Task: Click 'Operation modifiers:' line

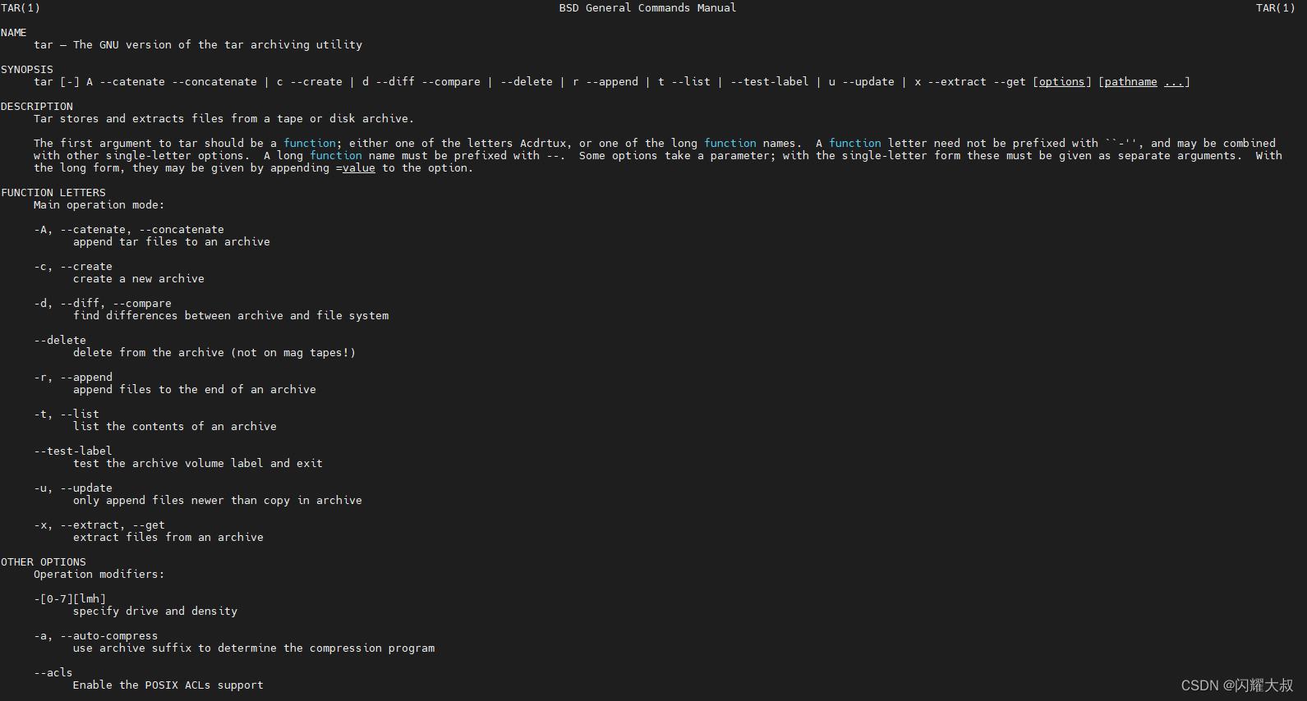Action: point(99,575)
